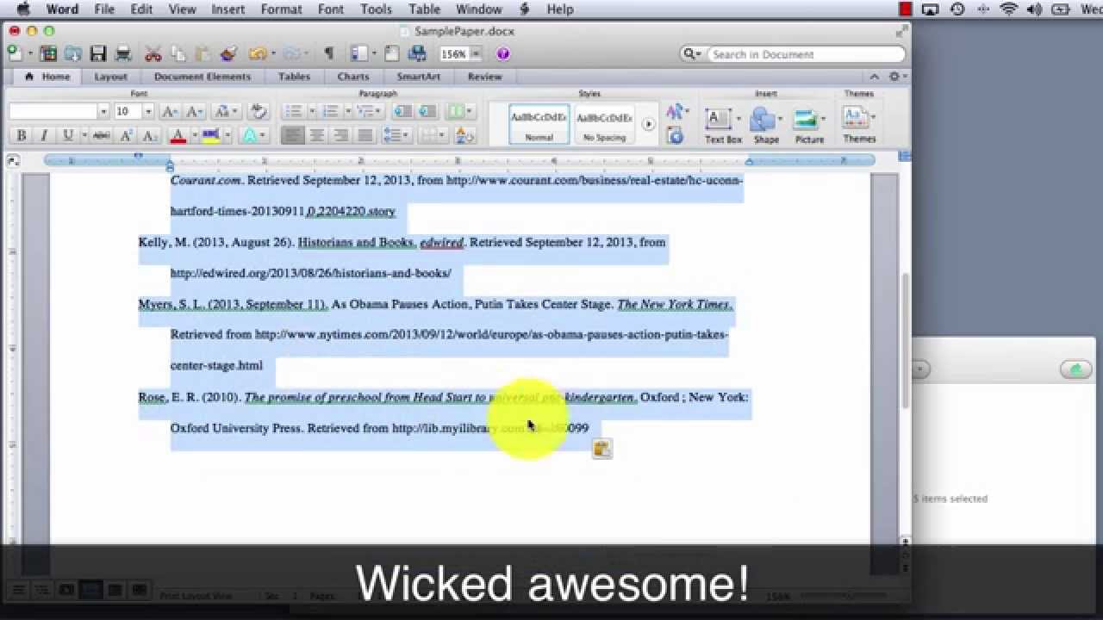Click the Strikethrough ABC button
1103x620 pixels.
coord(101,135)
